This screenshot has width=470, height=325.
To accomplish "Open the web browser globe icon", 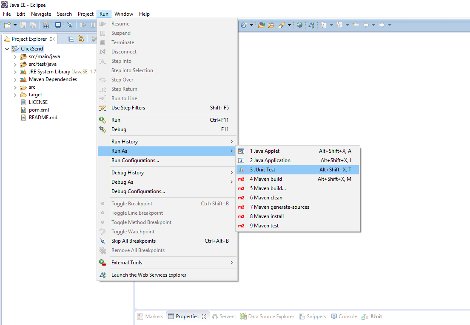I will (x=300, y=25).
